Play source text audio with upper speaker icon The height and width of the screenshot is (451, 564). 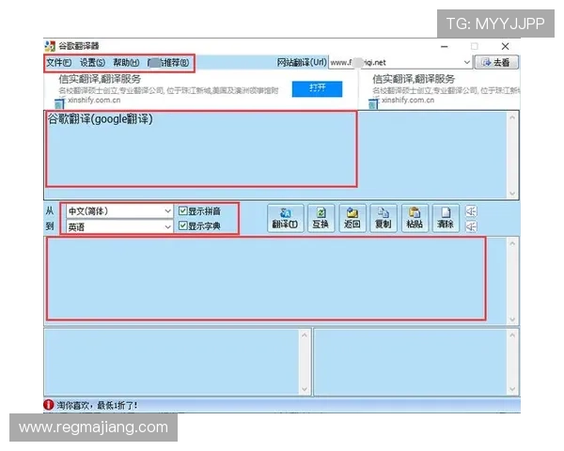(471, 211)
